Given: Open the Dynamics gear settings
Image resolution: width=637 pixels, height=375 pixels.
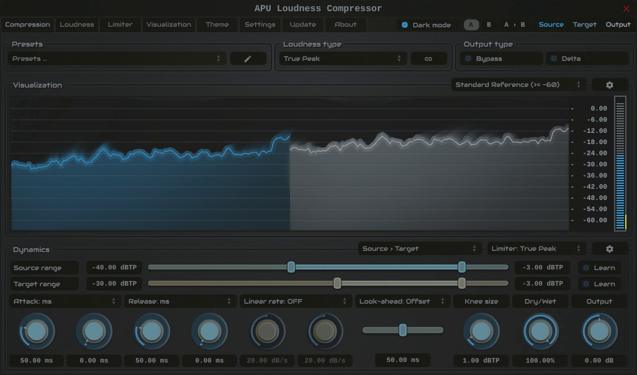Looking at the screenshot, I should coord(610,248).
